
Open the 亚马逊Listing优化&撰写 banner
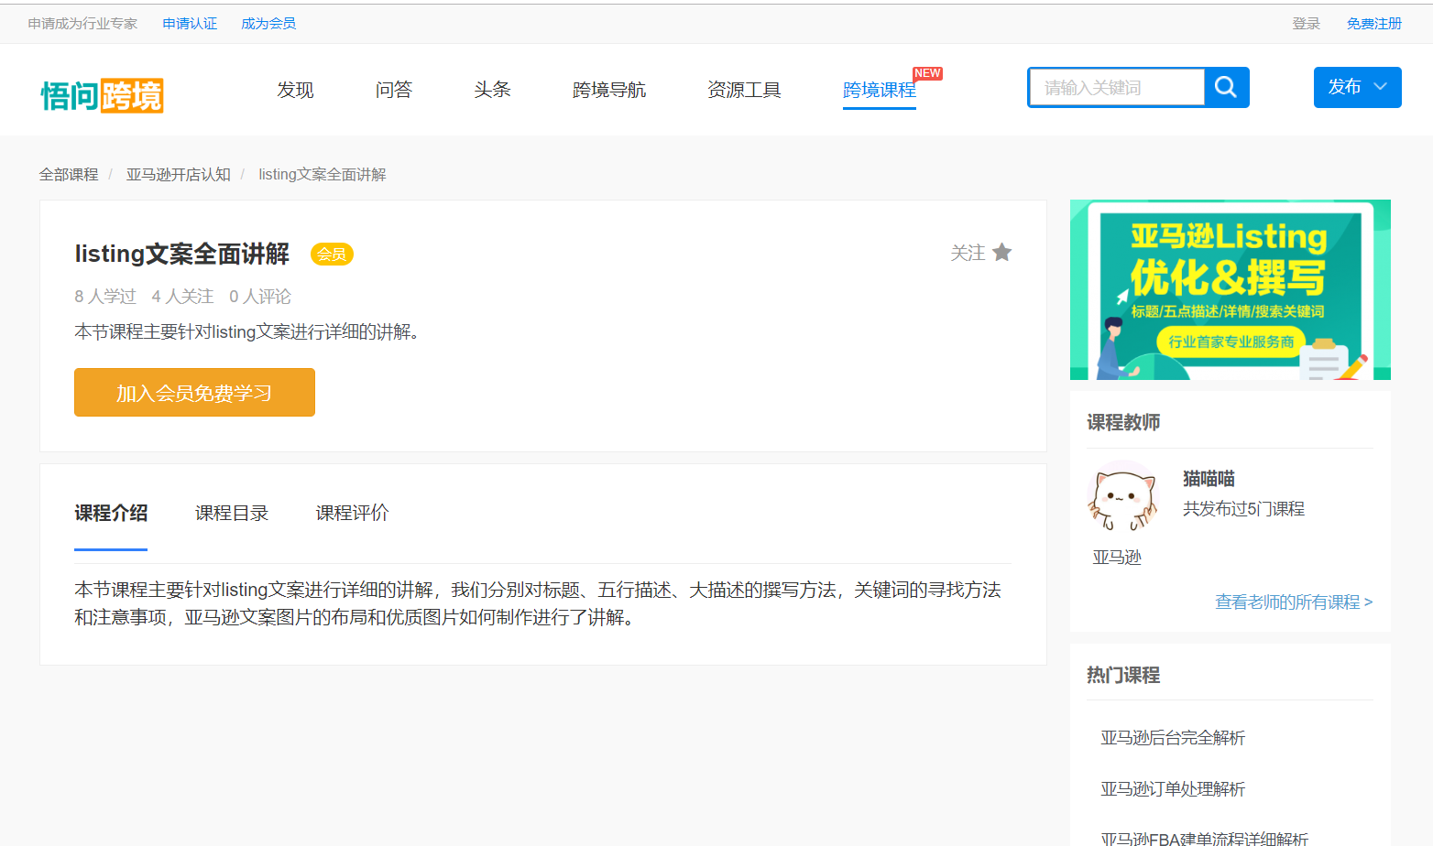pos(1231,289)
